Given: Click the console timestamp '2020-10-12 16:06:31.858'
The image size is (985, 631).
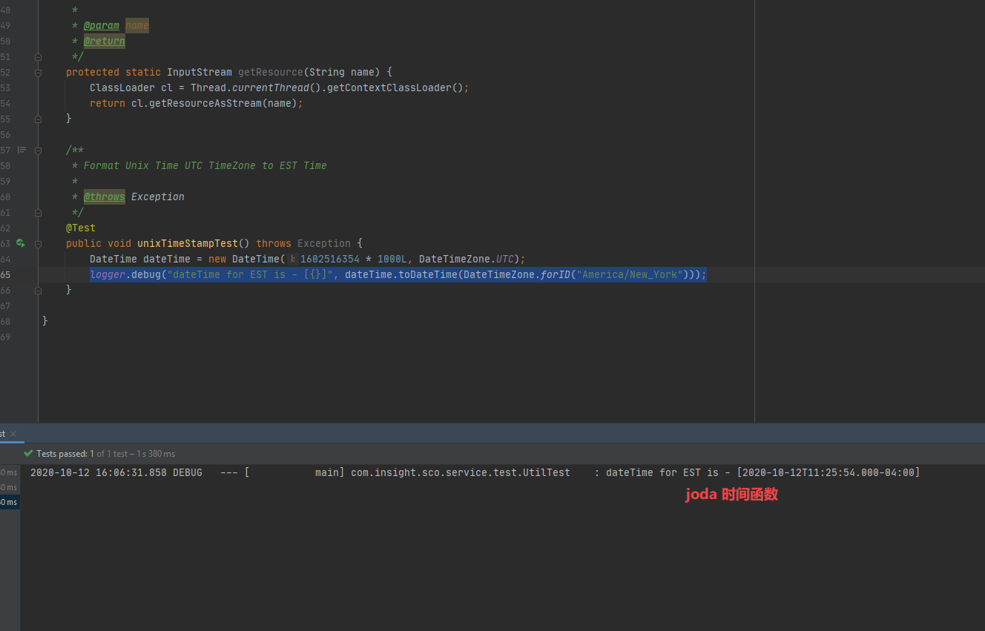Looking at the screenshot, I should (x=99, y=472).
